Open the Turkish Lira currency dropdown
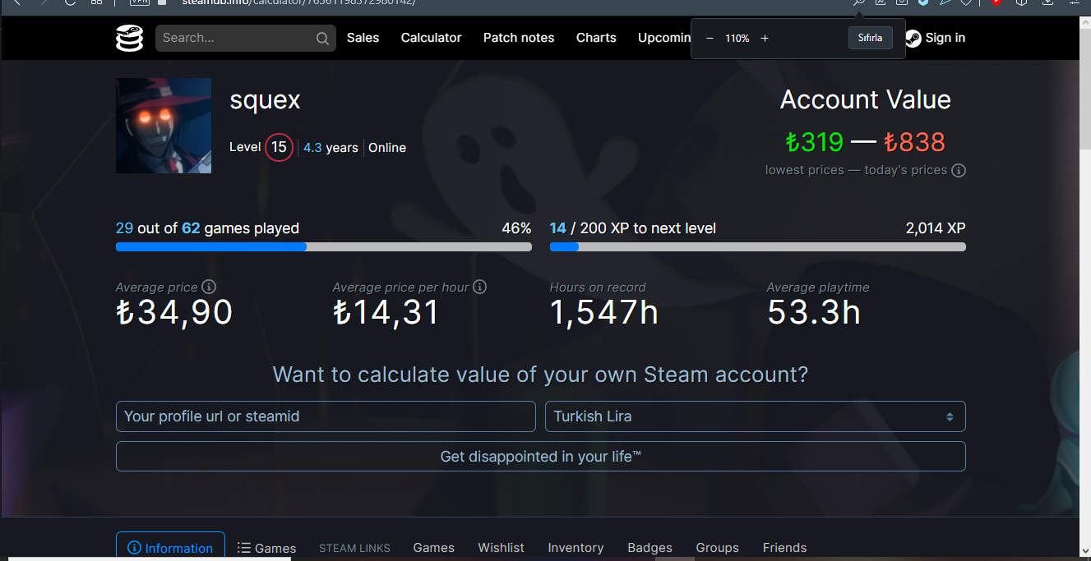Screen dimensions: 1091x561 click(755, 416)
